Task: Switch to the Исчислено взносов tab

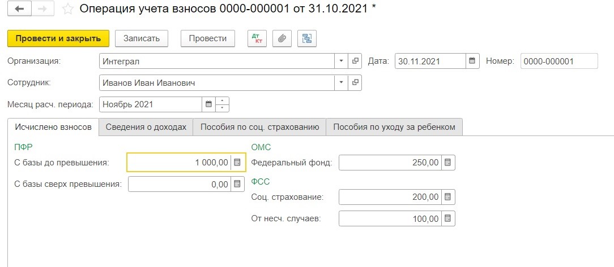Action: (x=53, y=127)
